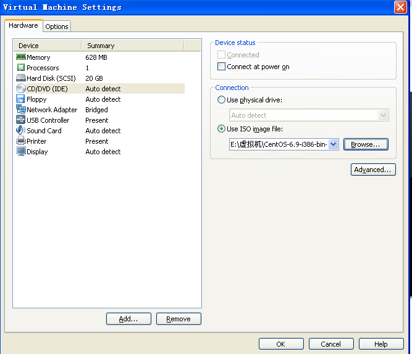
Task: Select the CD/DVD (IDE) disc icon
Action: pyautogui.click(x=21, y=88)
